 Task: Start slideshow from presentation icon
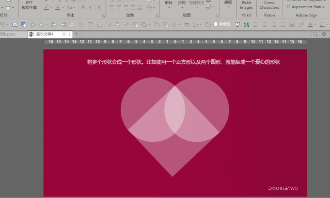(237, 25)
